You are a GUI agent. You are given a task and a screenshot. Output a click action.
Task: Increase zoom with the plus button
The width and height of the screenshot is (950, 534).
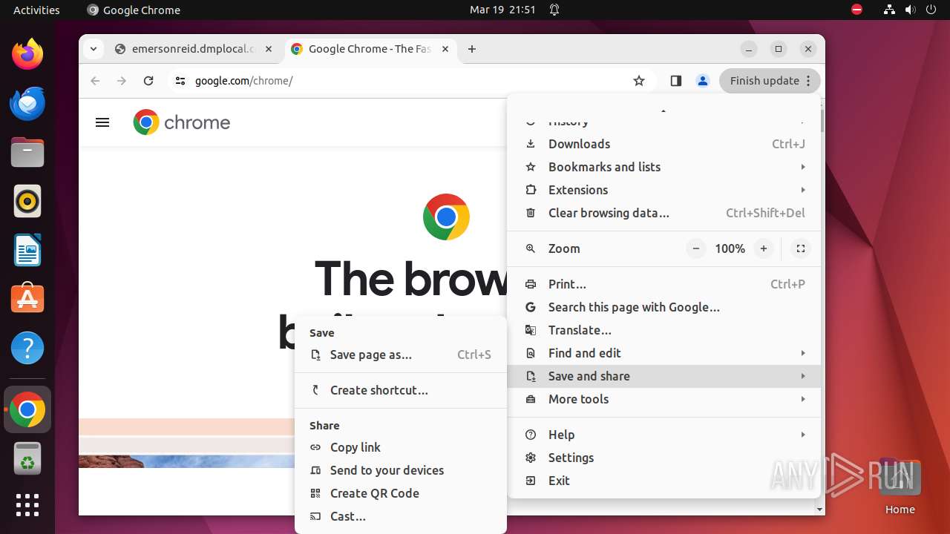763,248
